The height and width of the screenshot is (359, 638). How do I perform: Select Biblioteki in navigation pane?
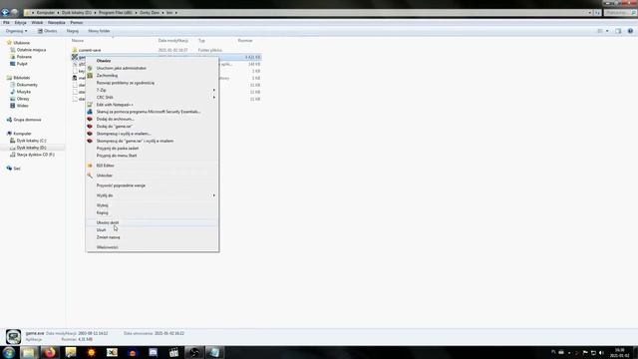click(x=22, y=78)
